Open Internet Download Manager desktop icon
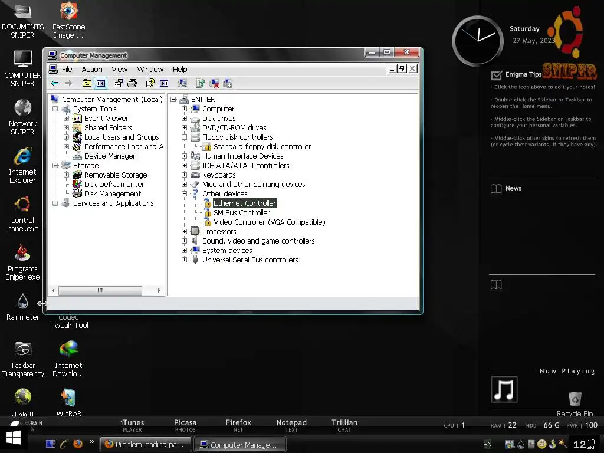Image resolution: width=604 pixels, height=453 pixels. coord(68,359)
